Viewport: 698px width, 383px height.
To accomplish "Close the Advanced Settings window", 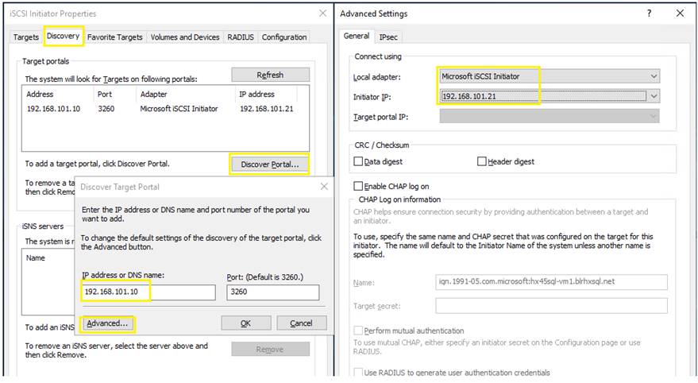I will [x=680, y=14].
